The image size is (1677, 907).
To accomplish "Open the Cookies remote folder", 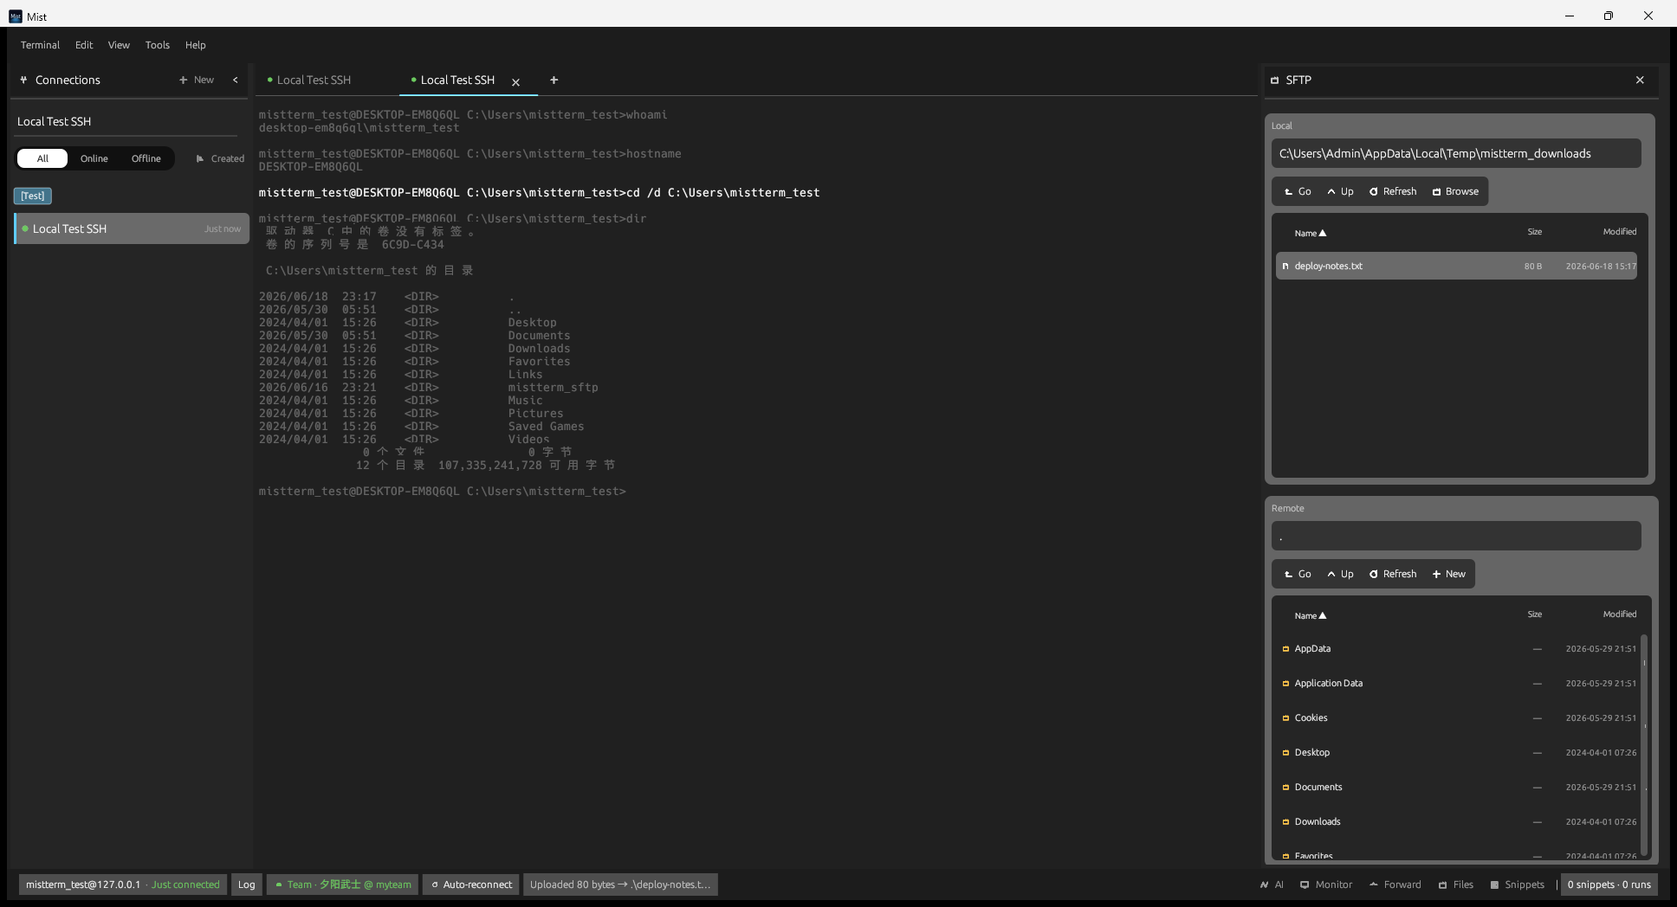I will pyautogui.click(x=1458, y=717).
